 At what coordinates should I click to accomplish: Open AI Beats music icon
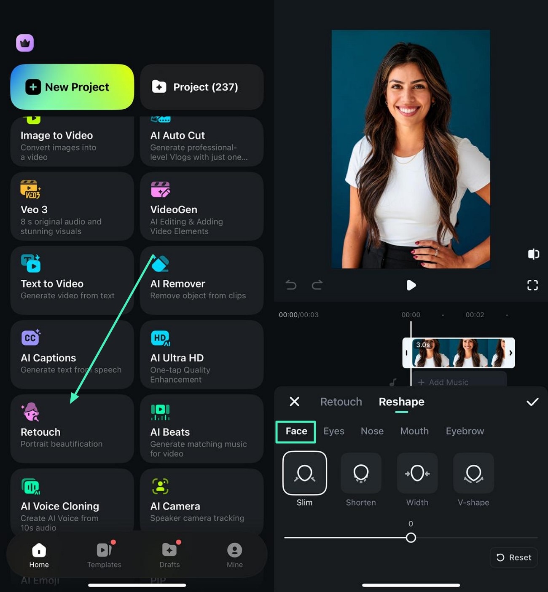point(160,412)
